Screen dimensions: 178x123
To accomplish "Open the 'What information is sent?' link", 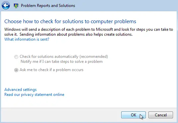I will tap(27, 39).
